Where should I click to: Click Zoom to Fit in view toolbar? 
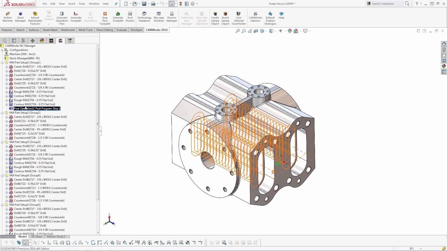(x=238, y=31)
